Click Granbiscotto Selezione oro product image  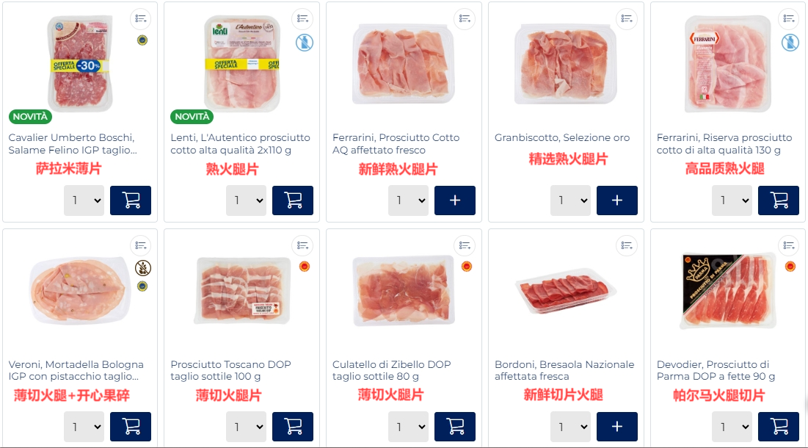566,64
